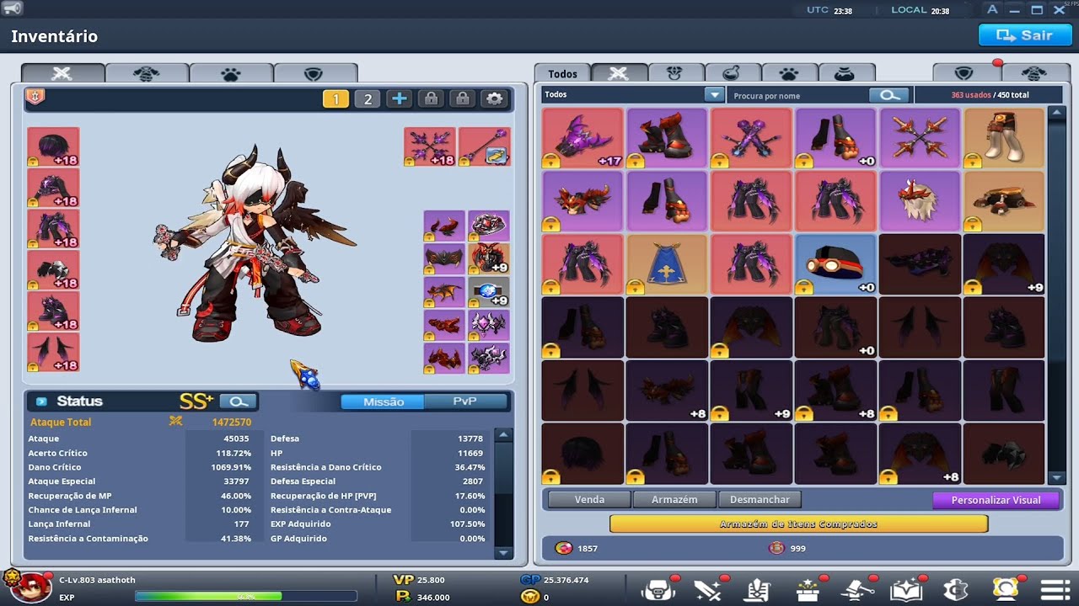Click status list scroll-down arrow

pyautogui.click(x=503, y=552)
